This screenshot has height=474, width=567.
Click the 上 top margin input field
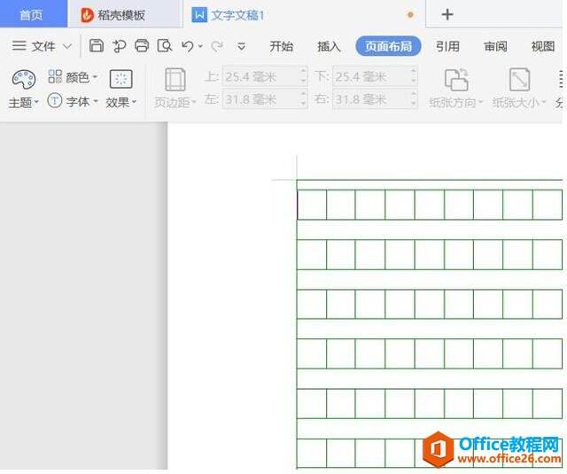(265, 76)
